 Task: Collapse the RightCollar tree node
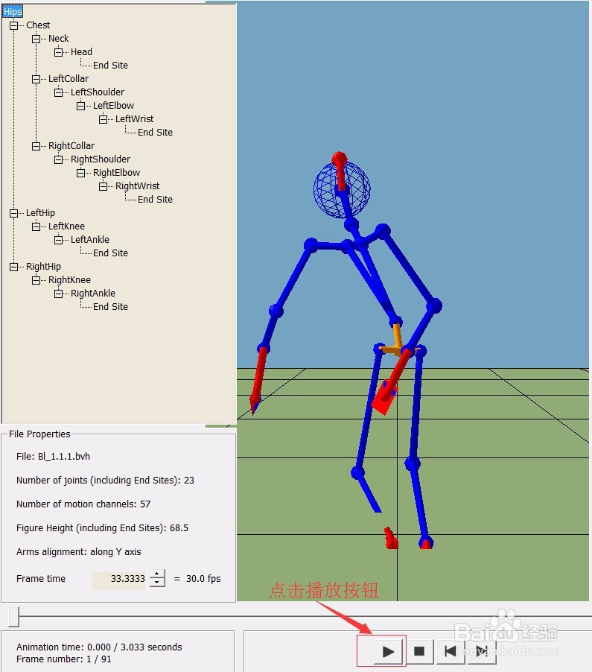(36, 146)
